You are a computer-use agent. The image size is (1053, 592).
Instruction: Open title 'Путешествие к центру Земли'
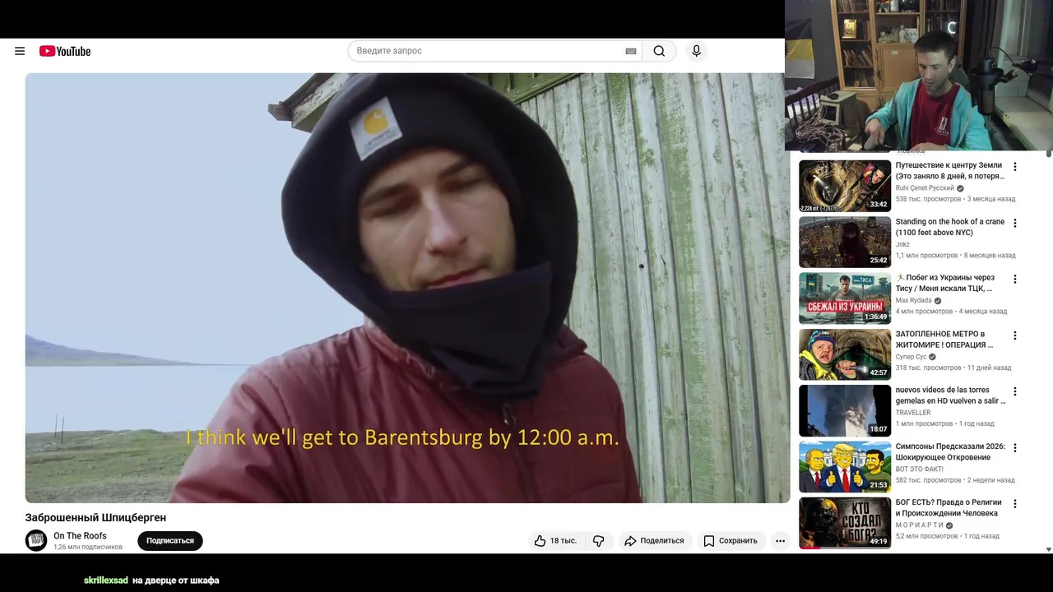950,170
